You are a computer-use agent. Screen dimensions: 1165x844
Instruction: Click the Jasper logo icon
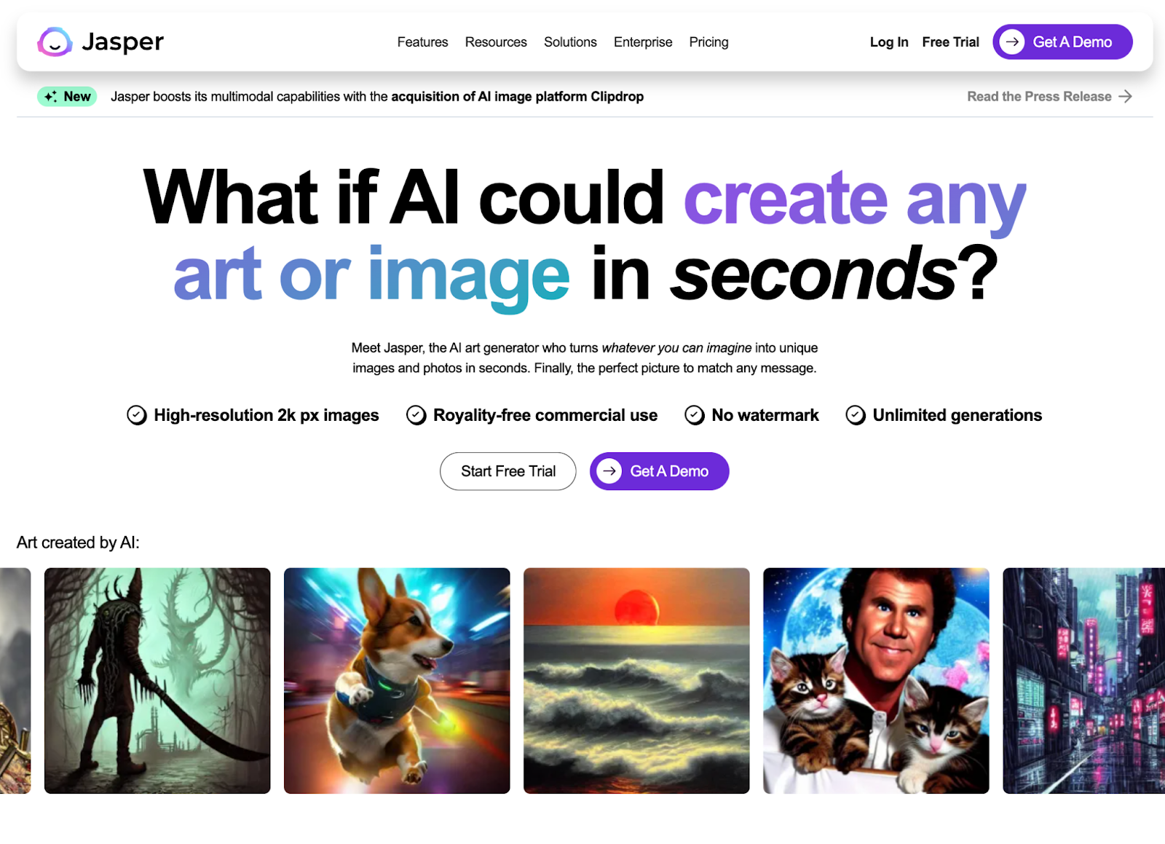click(55, 42)
